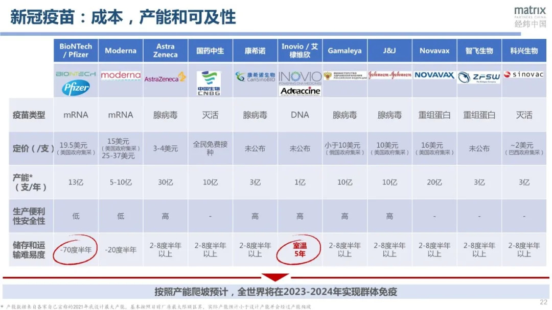
Task: Click the 25-37美元 Moderna price
Action: pos(118,156)
